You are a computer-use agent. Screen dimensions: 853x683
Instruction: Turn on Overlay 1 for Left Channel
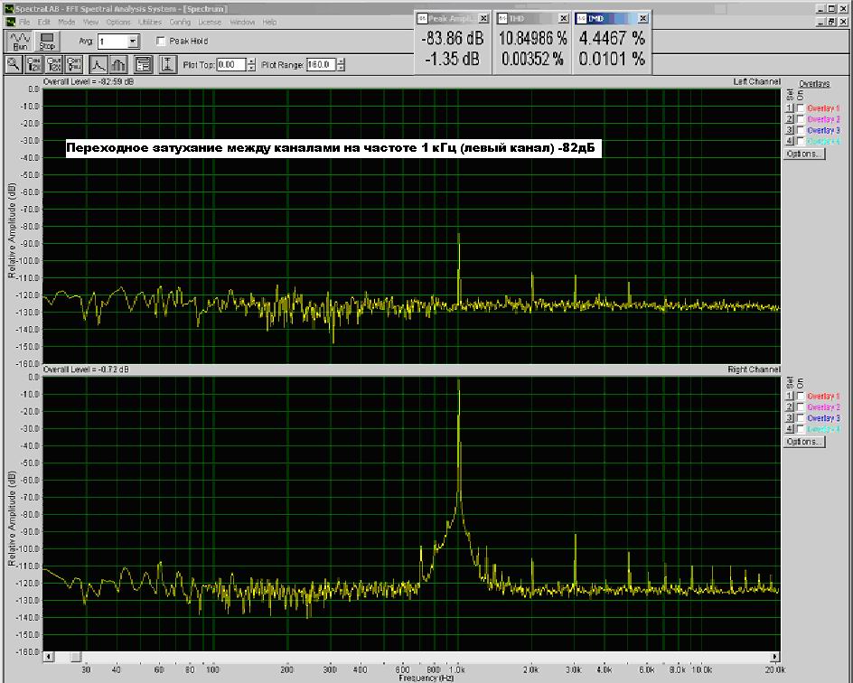[800, 108]
